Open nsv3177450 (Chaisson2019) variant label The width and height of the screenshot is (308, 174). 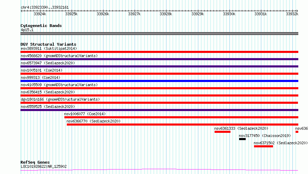click(265, 136)
